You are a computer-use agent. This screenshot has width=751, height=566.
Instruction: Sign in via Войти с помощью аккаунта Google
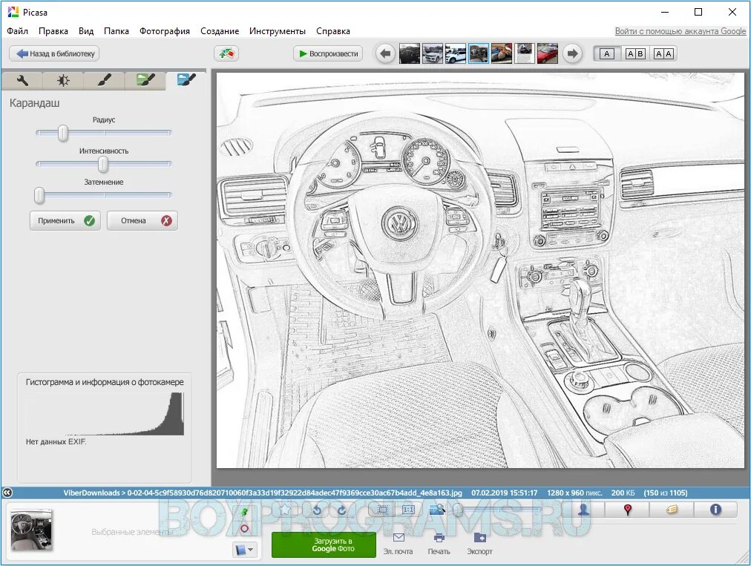(x=680, y=31)
